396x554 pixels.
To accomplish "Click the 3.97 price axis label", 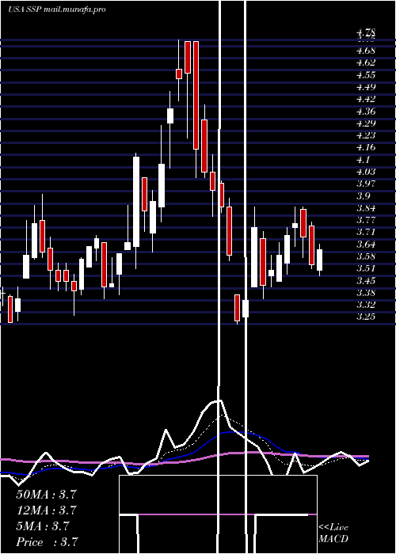I will coord(366,184).
